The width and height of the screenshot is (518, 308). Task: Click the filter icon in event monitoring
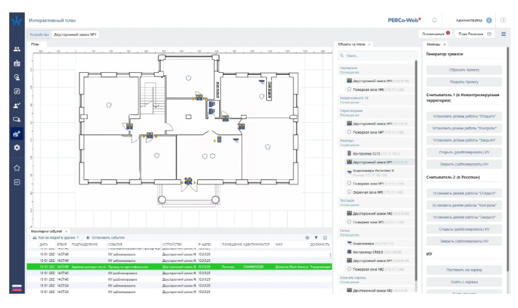pyautogui.click(x=316, y=238)
